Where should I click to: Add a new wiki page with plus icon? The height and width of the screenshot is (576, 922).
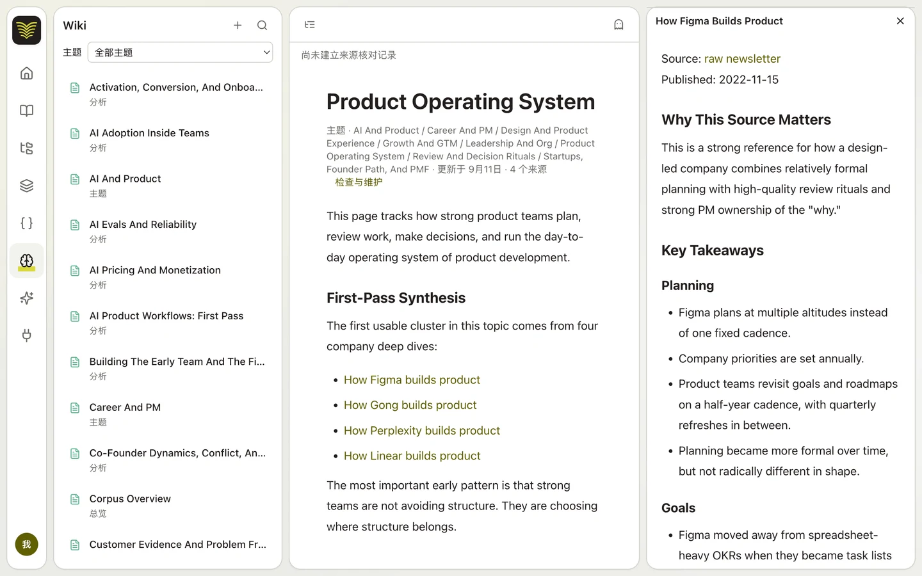pos(238,26)
